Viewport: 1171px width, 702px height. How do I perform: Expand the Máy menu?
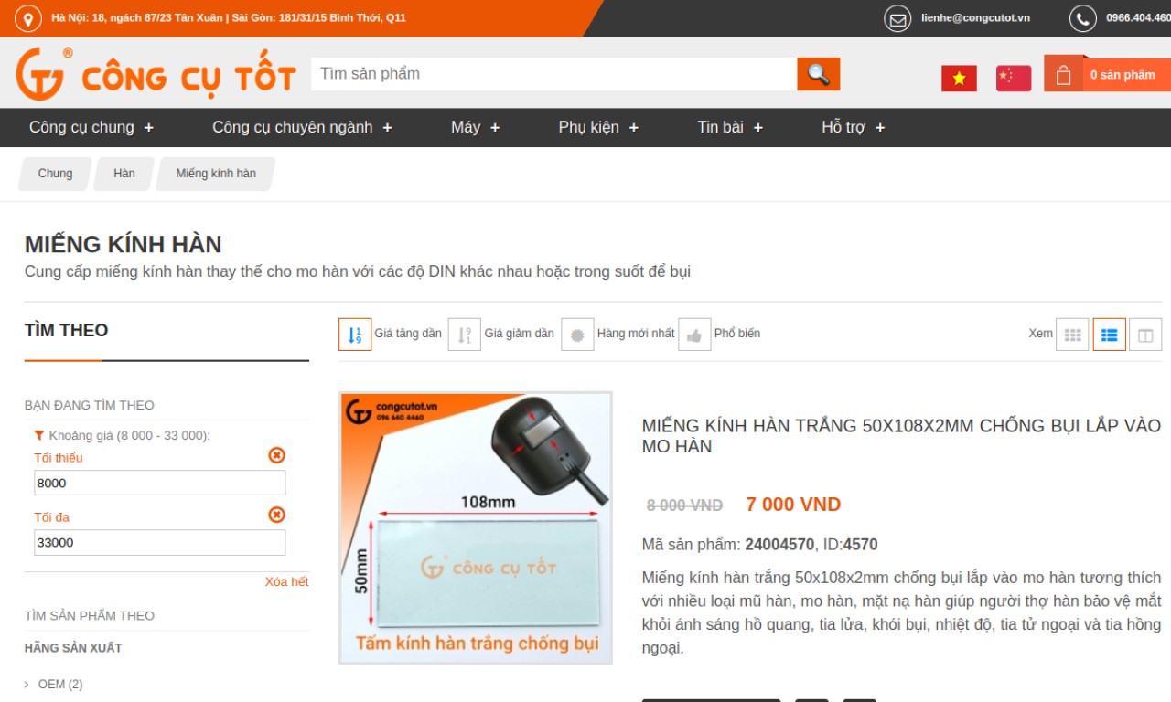pos(476,127)
